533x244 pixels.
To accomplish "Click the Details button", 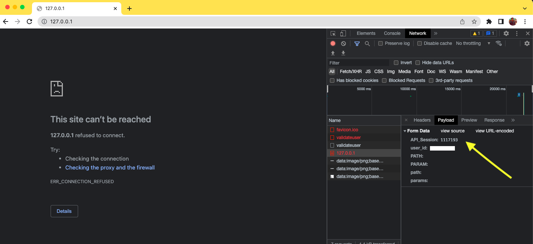I will [x=64, y=211].
